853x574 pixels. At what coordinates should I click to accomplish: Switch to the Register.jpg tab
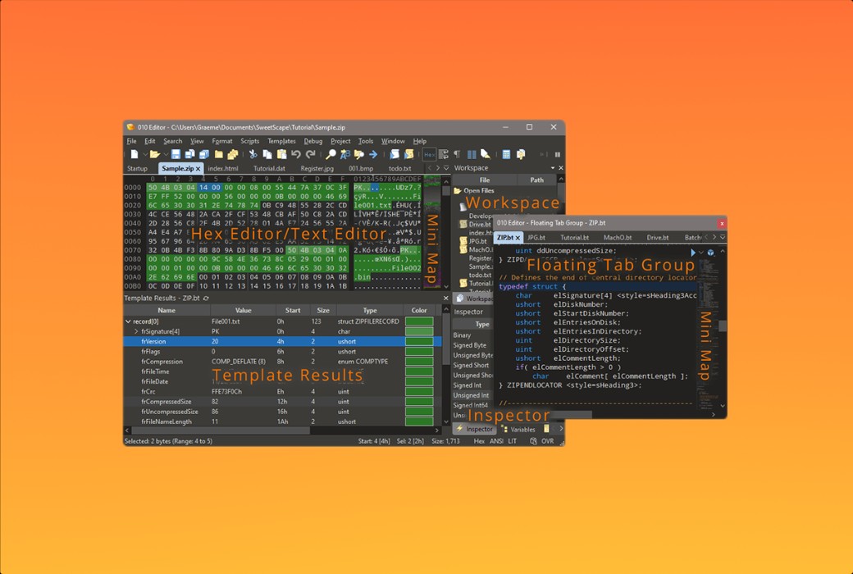tap(317, 169)
